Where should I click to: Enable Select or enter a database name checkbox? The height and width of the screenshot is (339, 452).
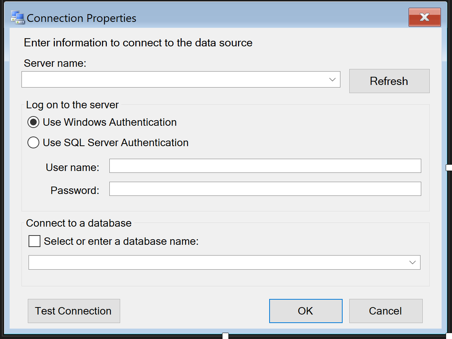(x=34, y=241)
